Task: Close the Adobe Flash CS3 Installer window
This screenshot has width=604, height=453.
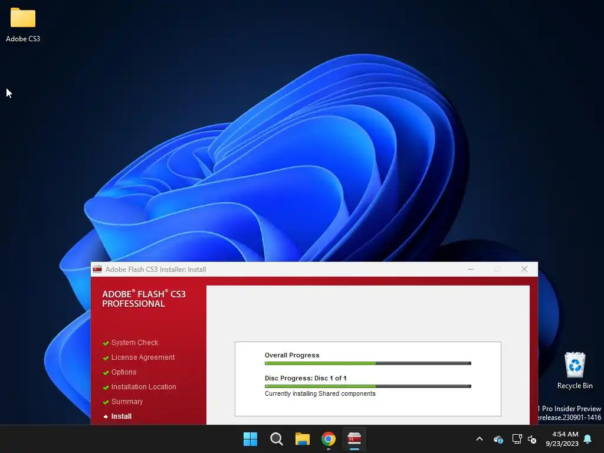Action: click(524, 269)
